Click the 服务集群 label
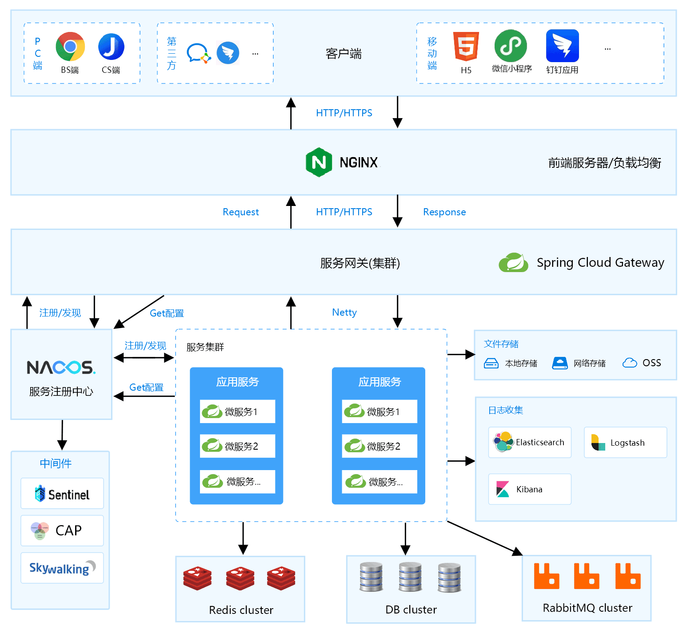Image resolution: width=687 pixels, height=637 pixels. (x=205, y=347)
